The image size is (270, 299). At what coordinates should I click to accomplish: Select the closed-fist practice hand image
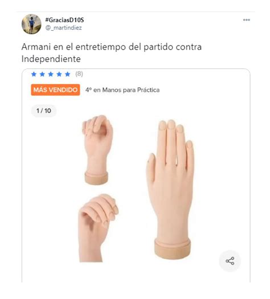click(97, 150)
